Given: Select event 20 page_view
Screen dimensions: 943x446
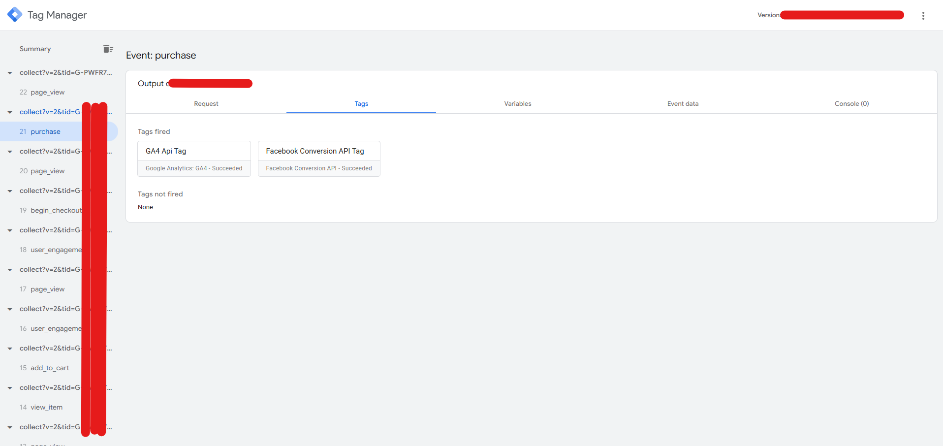Looking at the screenshot, I should click(x=59, y=171).
